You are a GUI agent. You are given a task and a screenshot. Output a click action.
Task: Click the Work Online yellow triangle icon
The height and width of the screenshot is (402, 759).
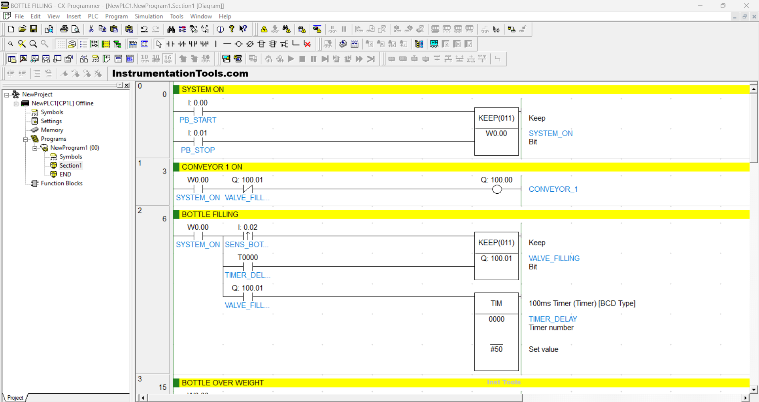[264, 29]
